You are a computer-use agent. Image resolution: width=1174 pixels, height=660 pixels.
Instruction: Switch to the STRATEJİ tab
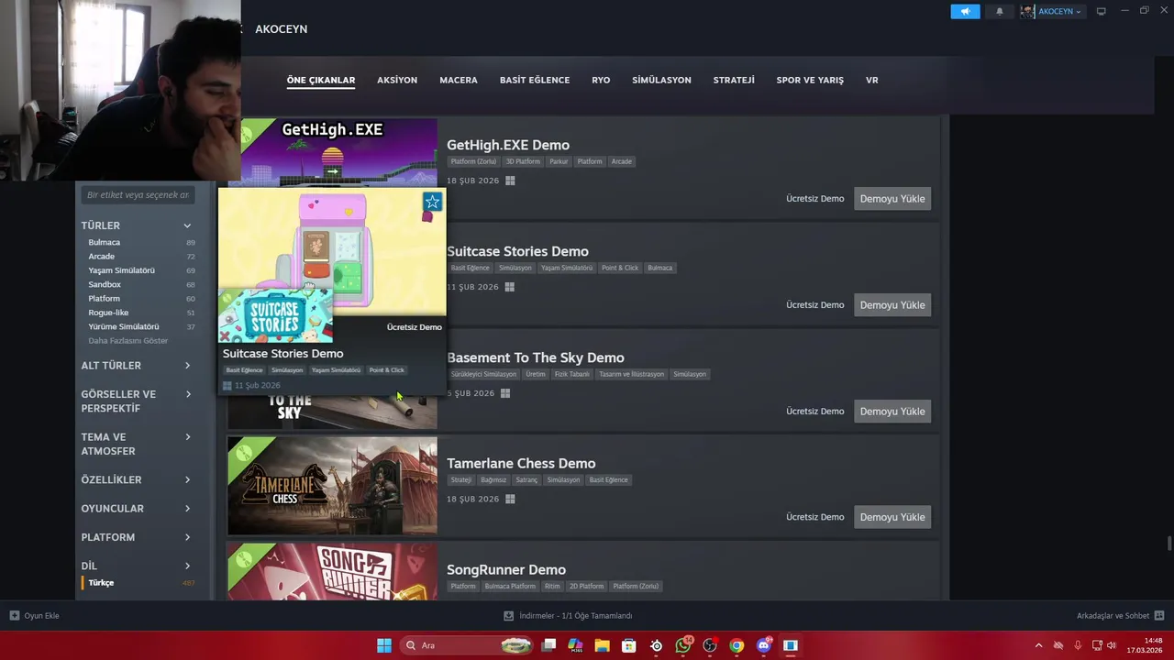coord(734,80)
